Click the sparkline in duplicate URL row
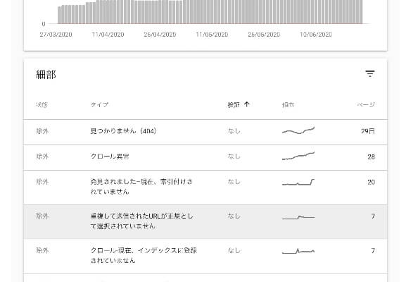The image size is (406, 282). click(x=298, y=217)
